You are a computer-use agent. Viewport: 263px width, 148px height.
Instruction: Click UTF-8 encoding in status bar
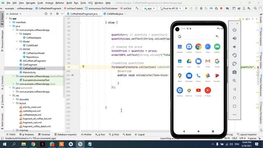[242, 139]
